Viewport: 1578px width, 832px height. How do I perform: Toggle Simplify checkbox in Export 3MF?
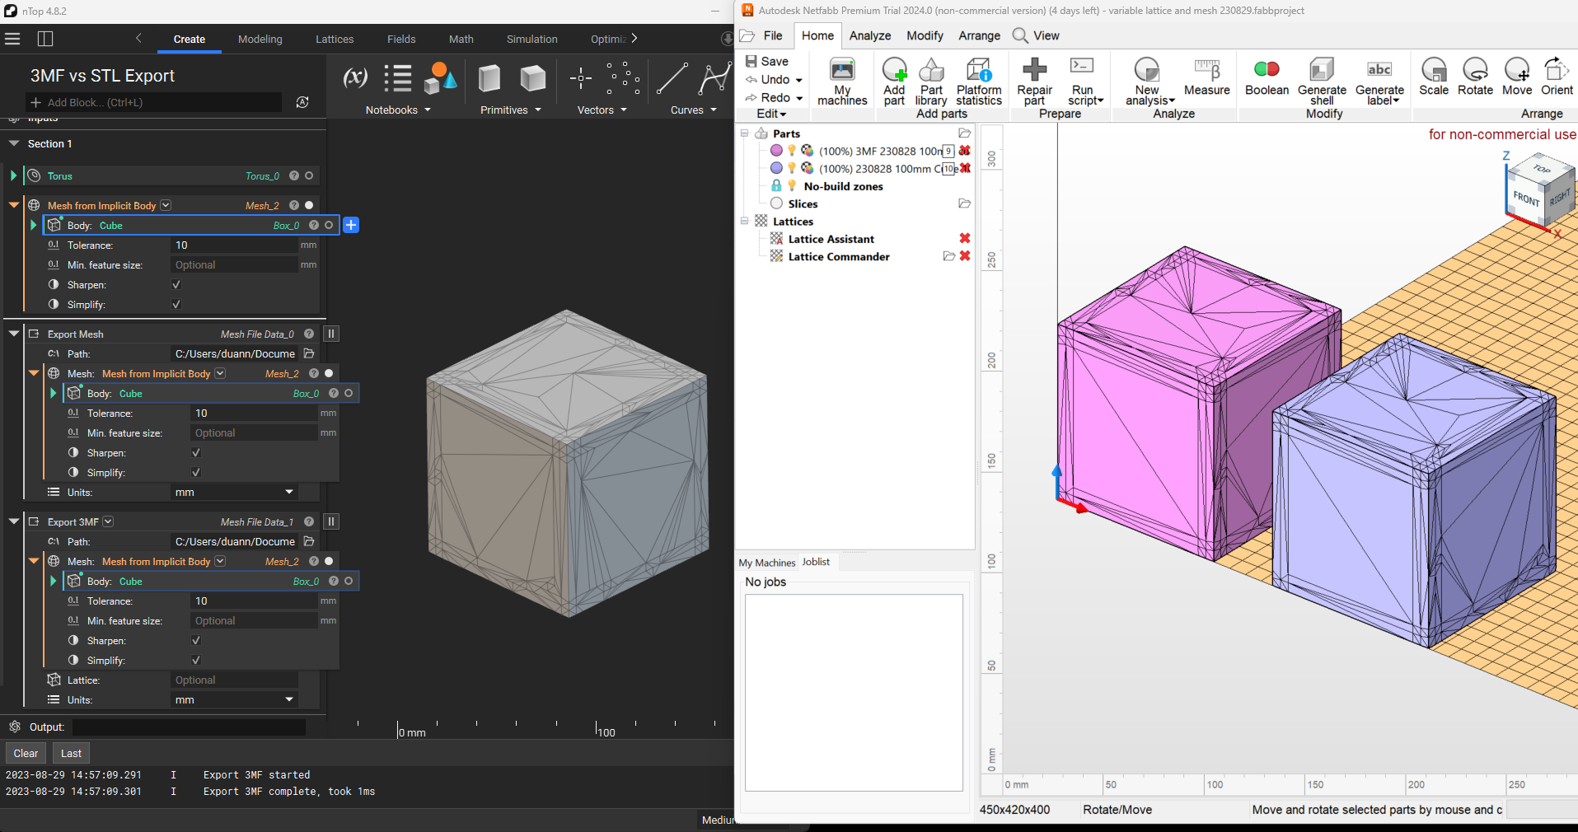tap(195, 661)
